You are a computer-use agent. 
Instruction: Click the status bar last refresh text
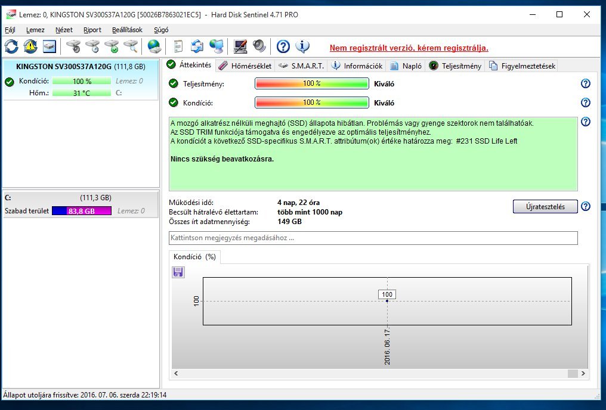(x=85, y=395)
